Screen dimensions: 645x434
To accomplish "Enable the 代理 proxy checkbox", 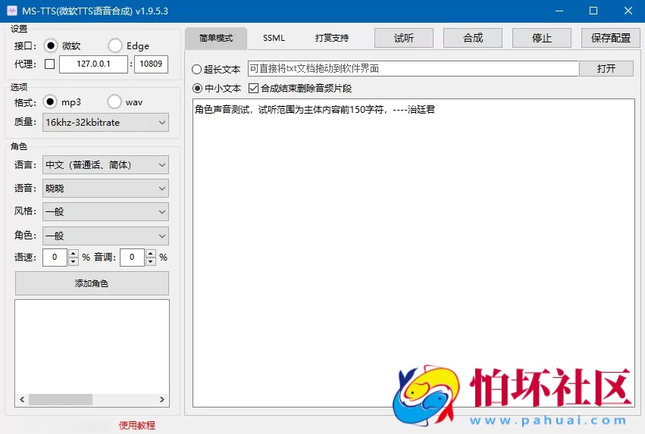I will 49,64.
